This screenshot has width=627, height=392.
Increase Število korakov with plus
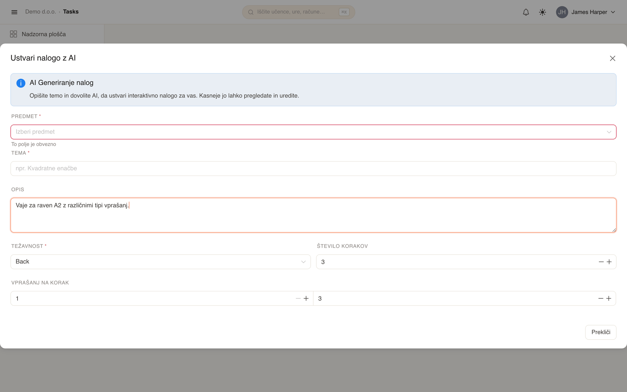click(x=609, y=262)
